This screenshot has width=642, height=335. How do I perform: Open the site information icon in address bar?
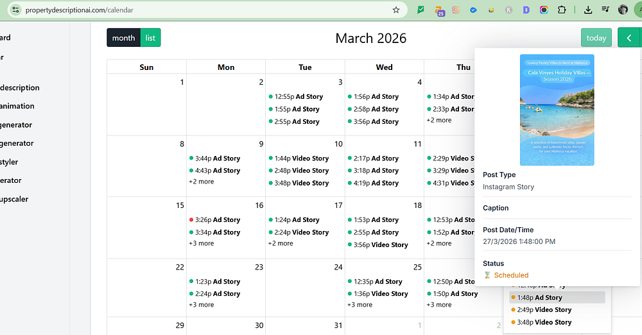click(x=15, y=10)
